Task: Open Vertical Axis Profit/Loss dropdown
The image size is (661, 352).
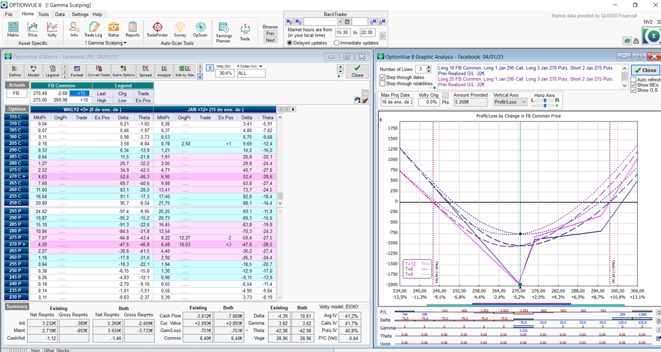Action: (510, 102)
